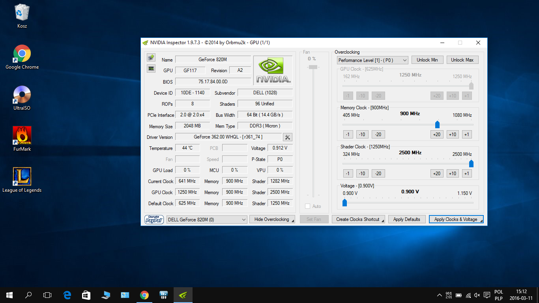Click the Temperature value 44 °C
This screenshot has height=303, width=539.
click(x=187, y=148)
